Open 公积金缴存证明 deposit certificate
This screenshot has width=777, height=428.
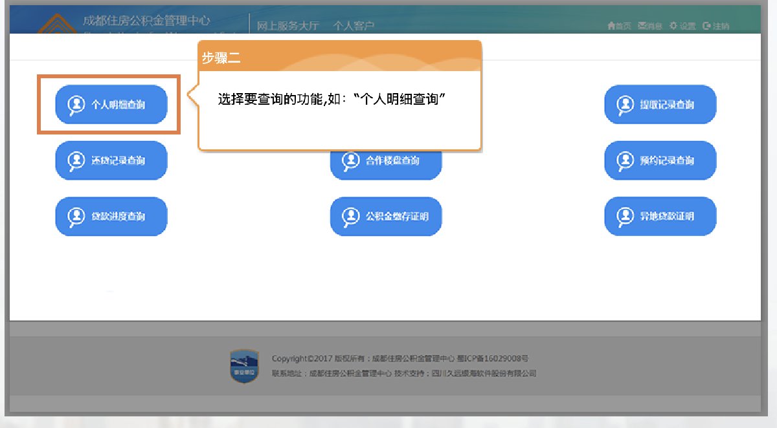click(386, 217)
